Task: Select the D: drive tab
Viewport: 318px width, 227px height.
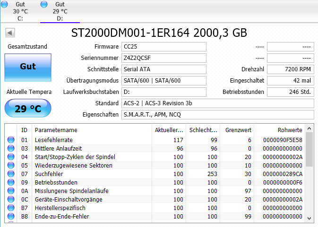Action: tap(60, 11)
